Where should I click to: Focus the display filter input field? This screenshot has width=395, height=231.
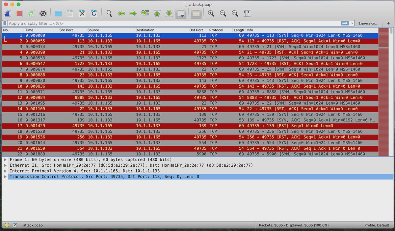(174, 23)
